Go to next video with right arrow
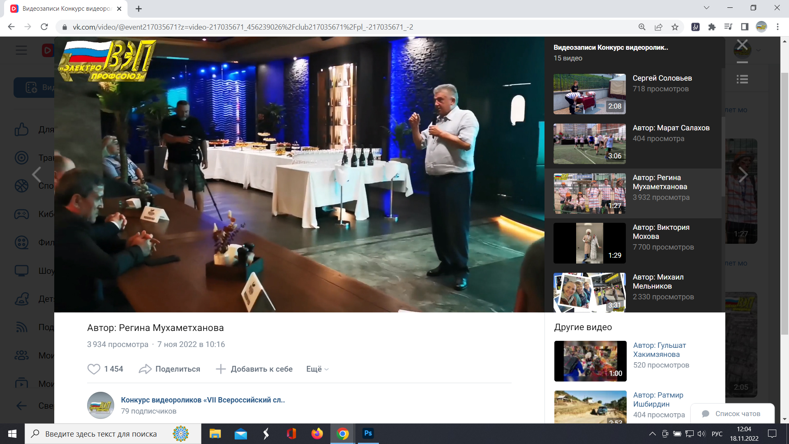 pyautogui.click(x=743, y=174)
